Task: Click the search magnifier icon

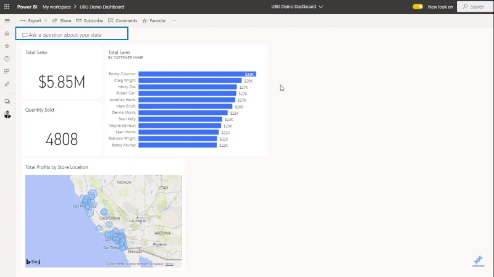Action: point(465,6)
